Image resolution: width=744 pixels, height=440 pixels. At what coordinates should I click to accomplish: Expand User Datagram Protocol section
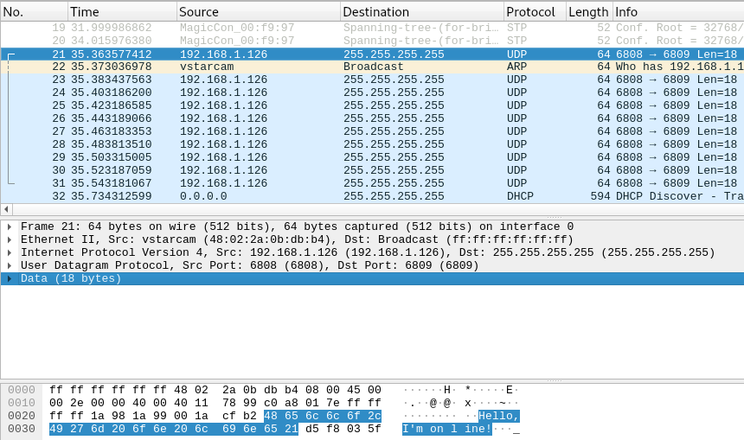tap(9, 265)
